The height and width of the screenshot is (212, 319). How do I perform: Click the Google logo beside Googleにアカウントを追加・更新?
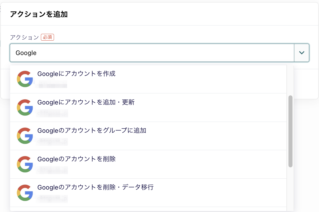click(x=25, y=107)
